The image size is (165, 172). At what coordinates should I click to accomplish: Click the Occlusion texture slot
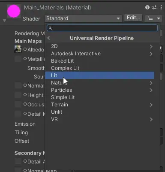click(18, 104)
